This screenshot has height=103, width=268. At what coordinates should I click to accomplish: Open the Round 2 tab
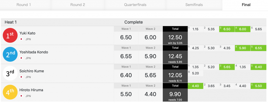click(x=77, y=5)
